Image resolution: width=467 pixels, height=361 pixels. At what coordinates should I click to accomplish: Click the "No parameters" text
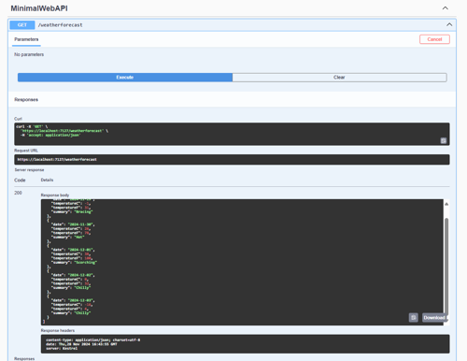(x=29, y=54)
